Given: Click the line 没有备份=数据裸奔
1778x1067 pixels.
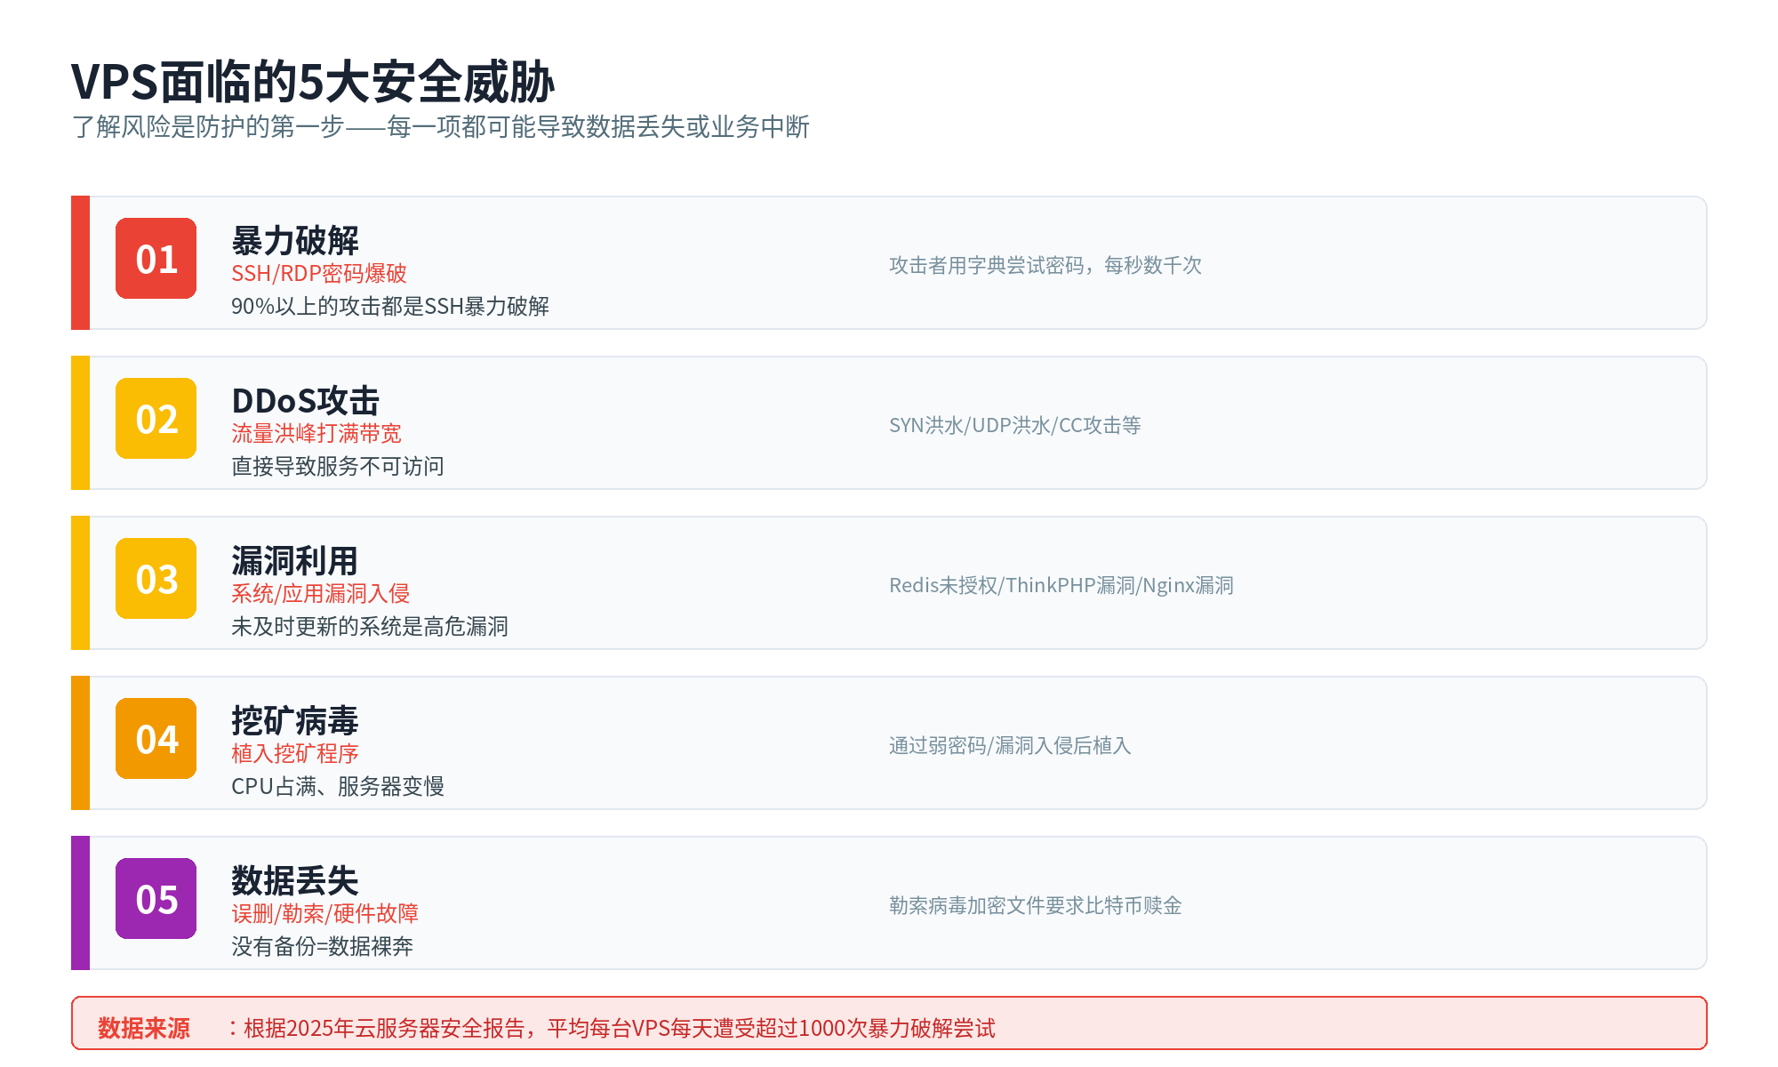Looking at the screenshot, I should (x=322, y=946).
